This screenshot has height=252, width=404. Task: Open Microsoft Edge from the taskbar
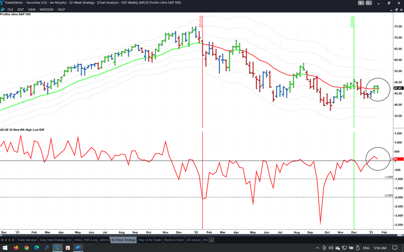37,248
